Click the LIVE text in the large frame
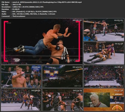125x112 pixels. click(9, 23)
